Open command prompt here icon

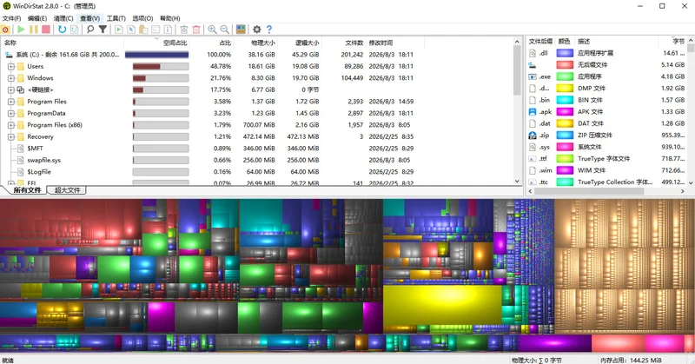pyautogui.click(x=156, y=30)
